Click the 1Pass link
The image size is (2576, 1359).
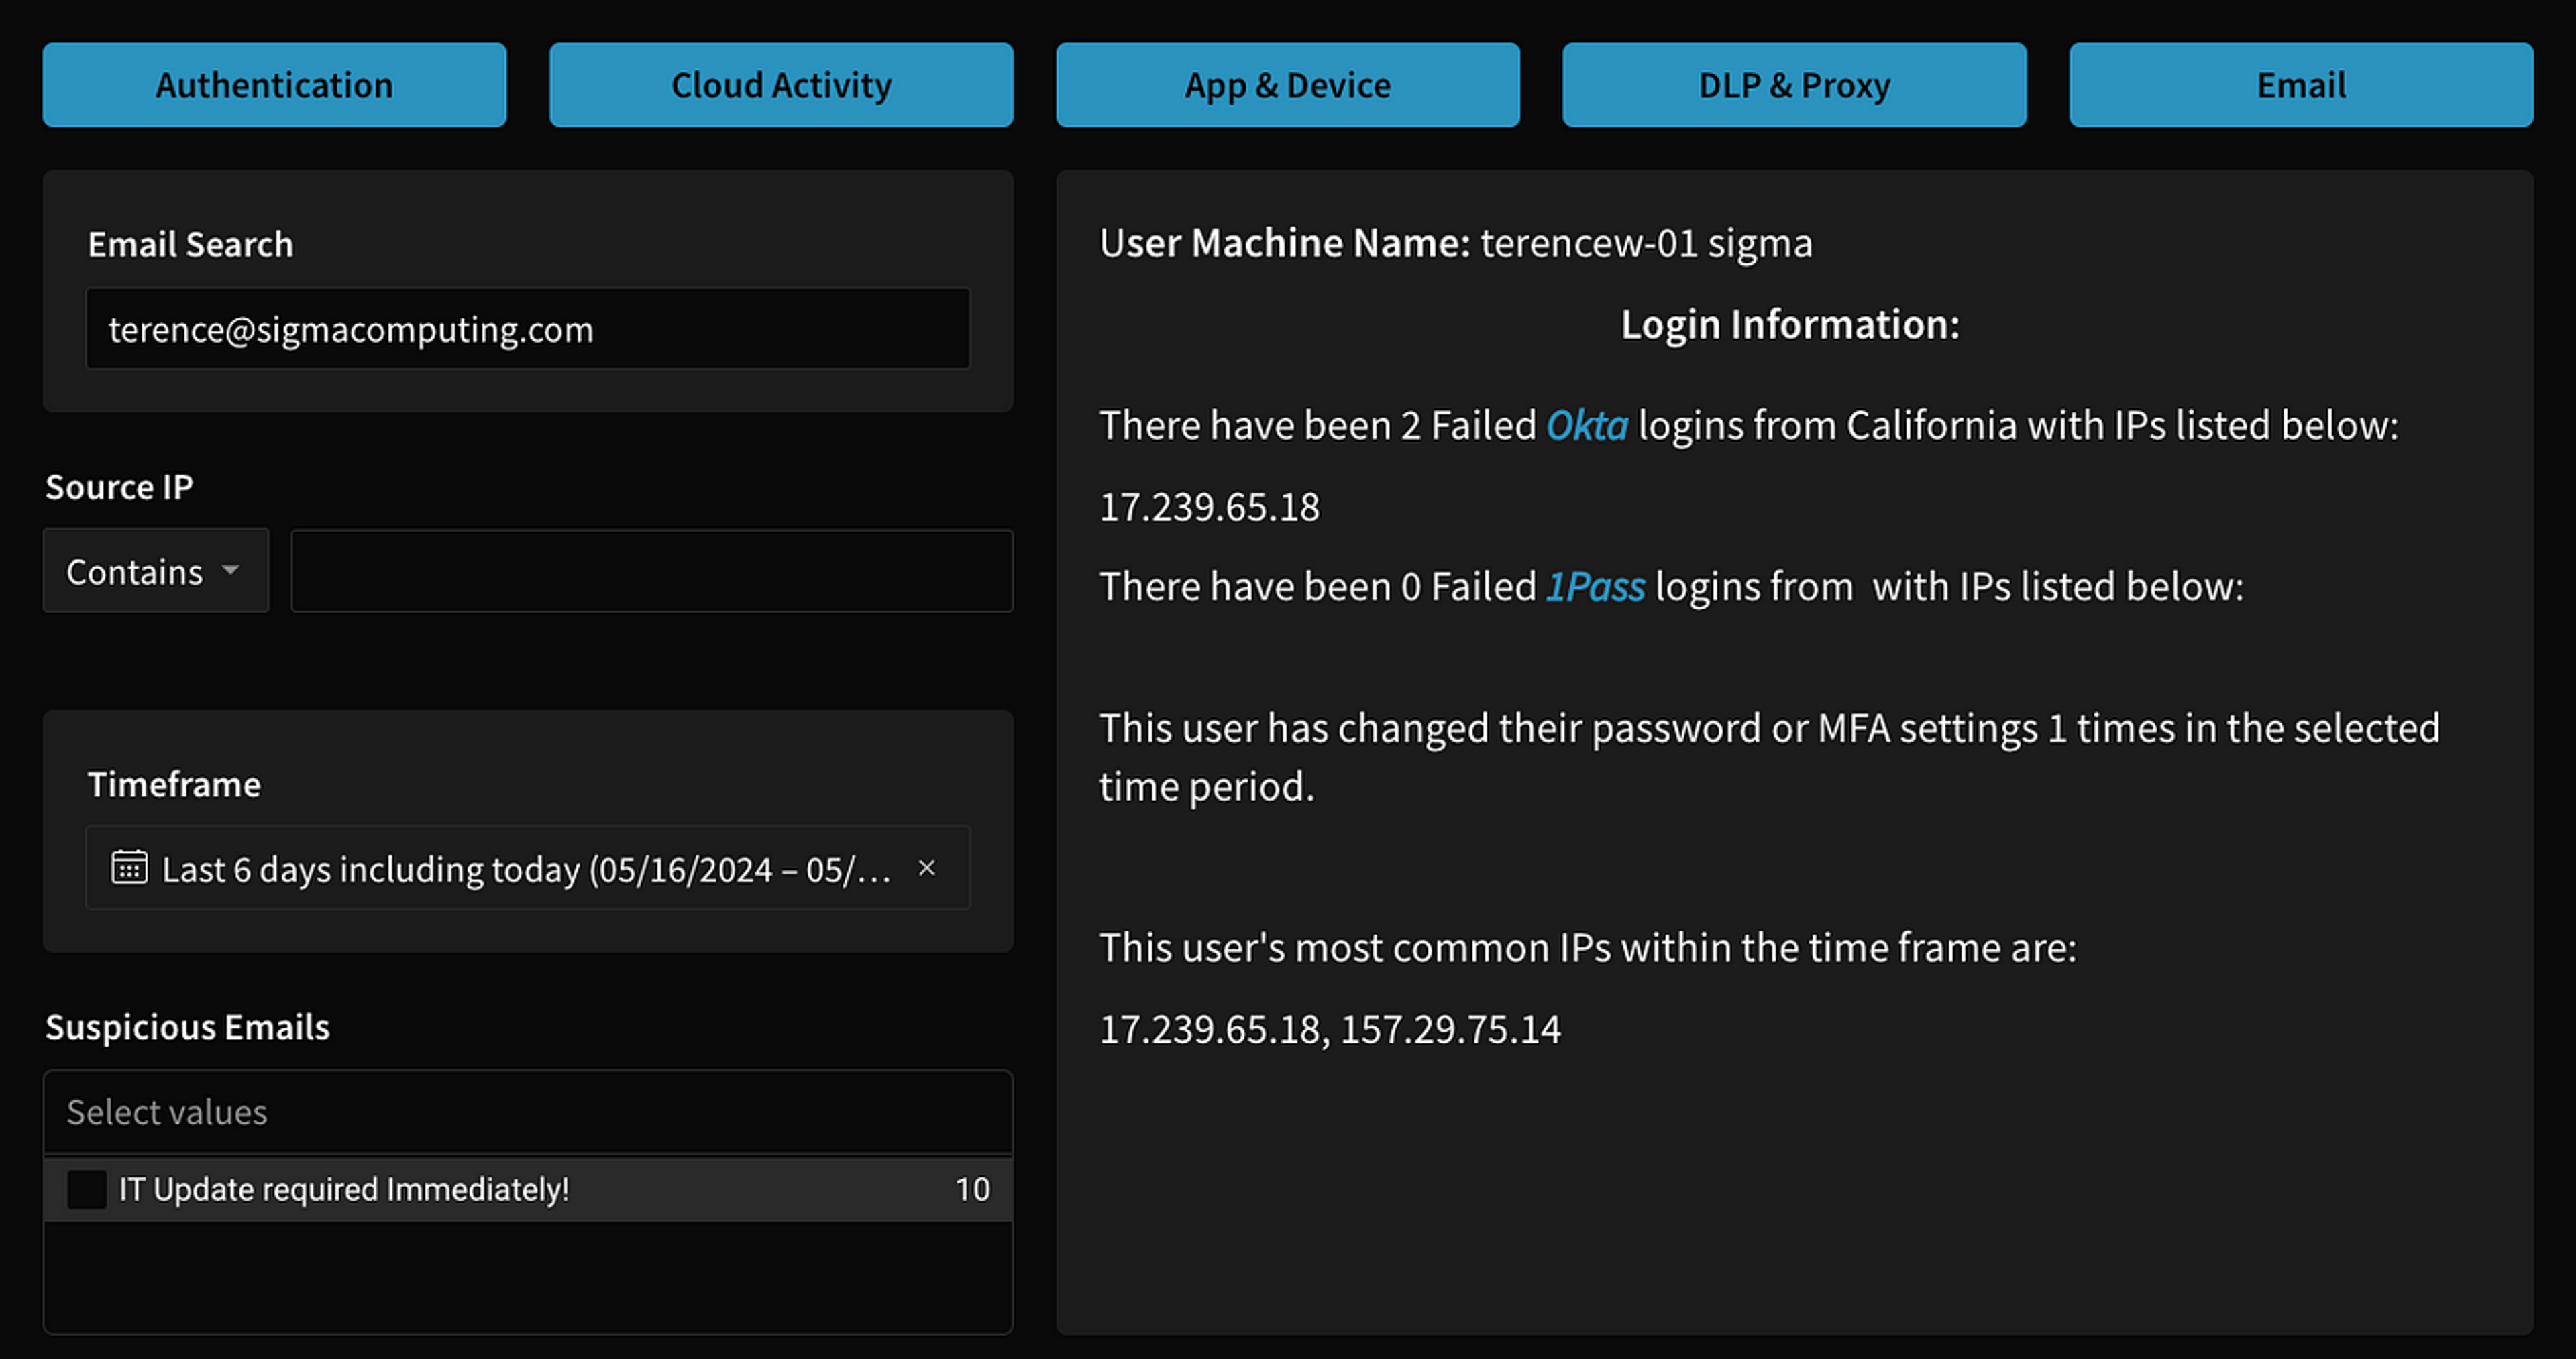[x=1595, y=587]
